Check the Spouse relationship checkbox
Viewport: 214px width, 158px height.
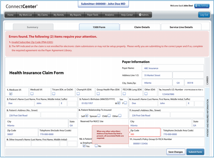(99, 116)
